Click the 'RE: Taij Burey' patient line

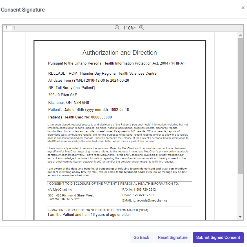tap(72, 88)
